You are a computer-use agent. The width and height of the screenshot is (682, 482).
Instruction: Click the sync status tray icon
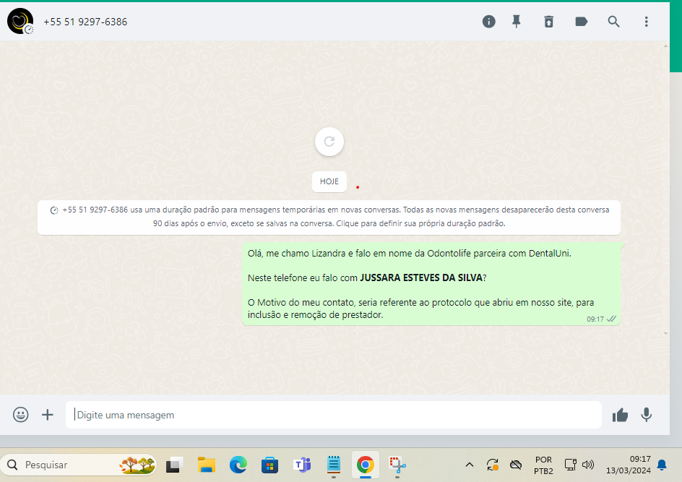(493, 465)
